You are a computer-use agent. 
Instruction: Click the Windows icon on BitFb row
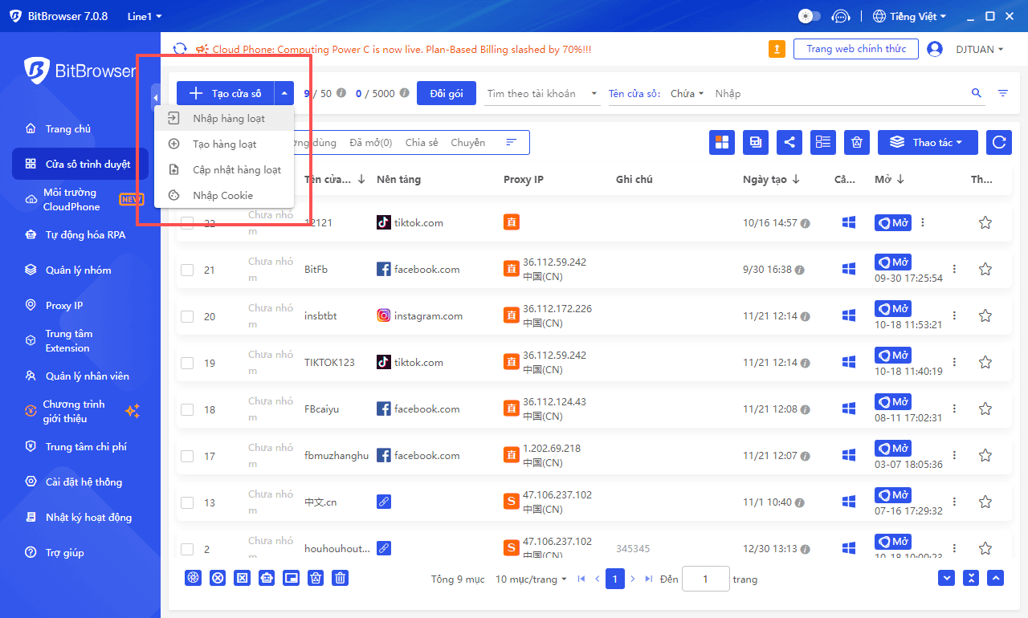tap(848, 269)
